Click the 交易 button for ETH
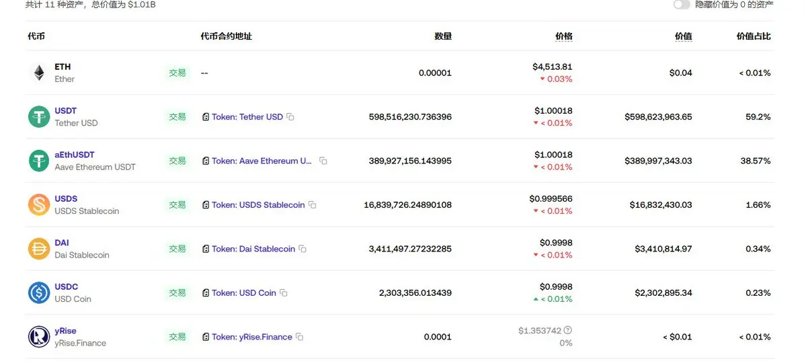 [177, 73]
